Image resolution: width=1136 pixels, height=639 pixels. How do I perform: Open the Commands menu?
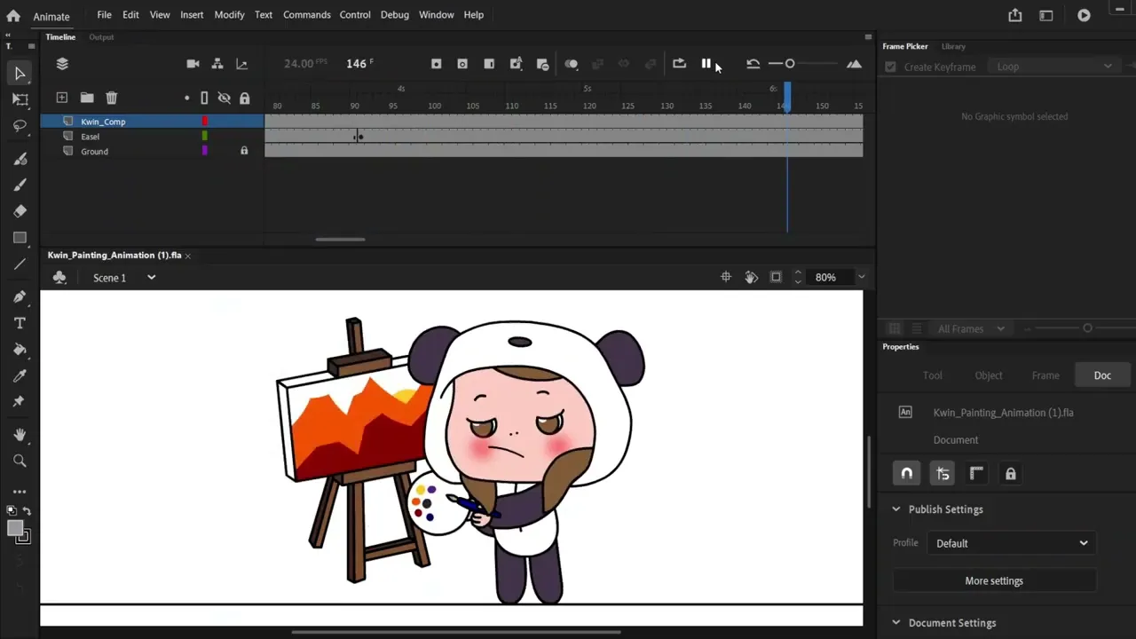coord(307,15)
